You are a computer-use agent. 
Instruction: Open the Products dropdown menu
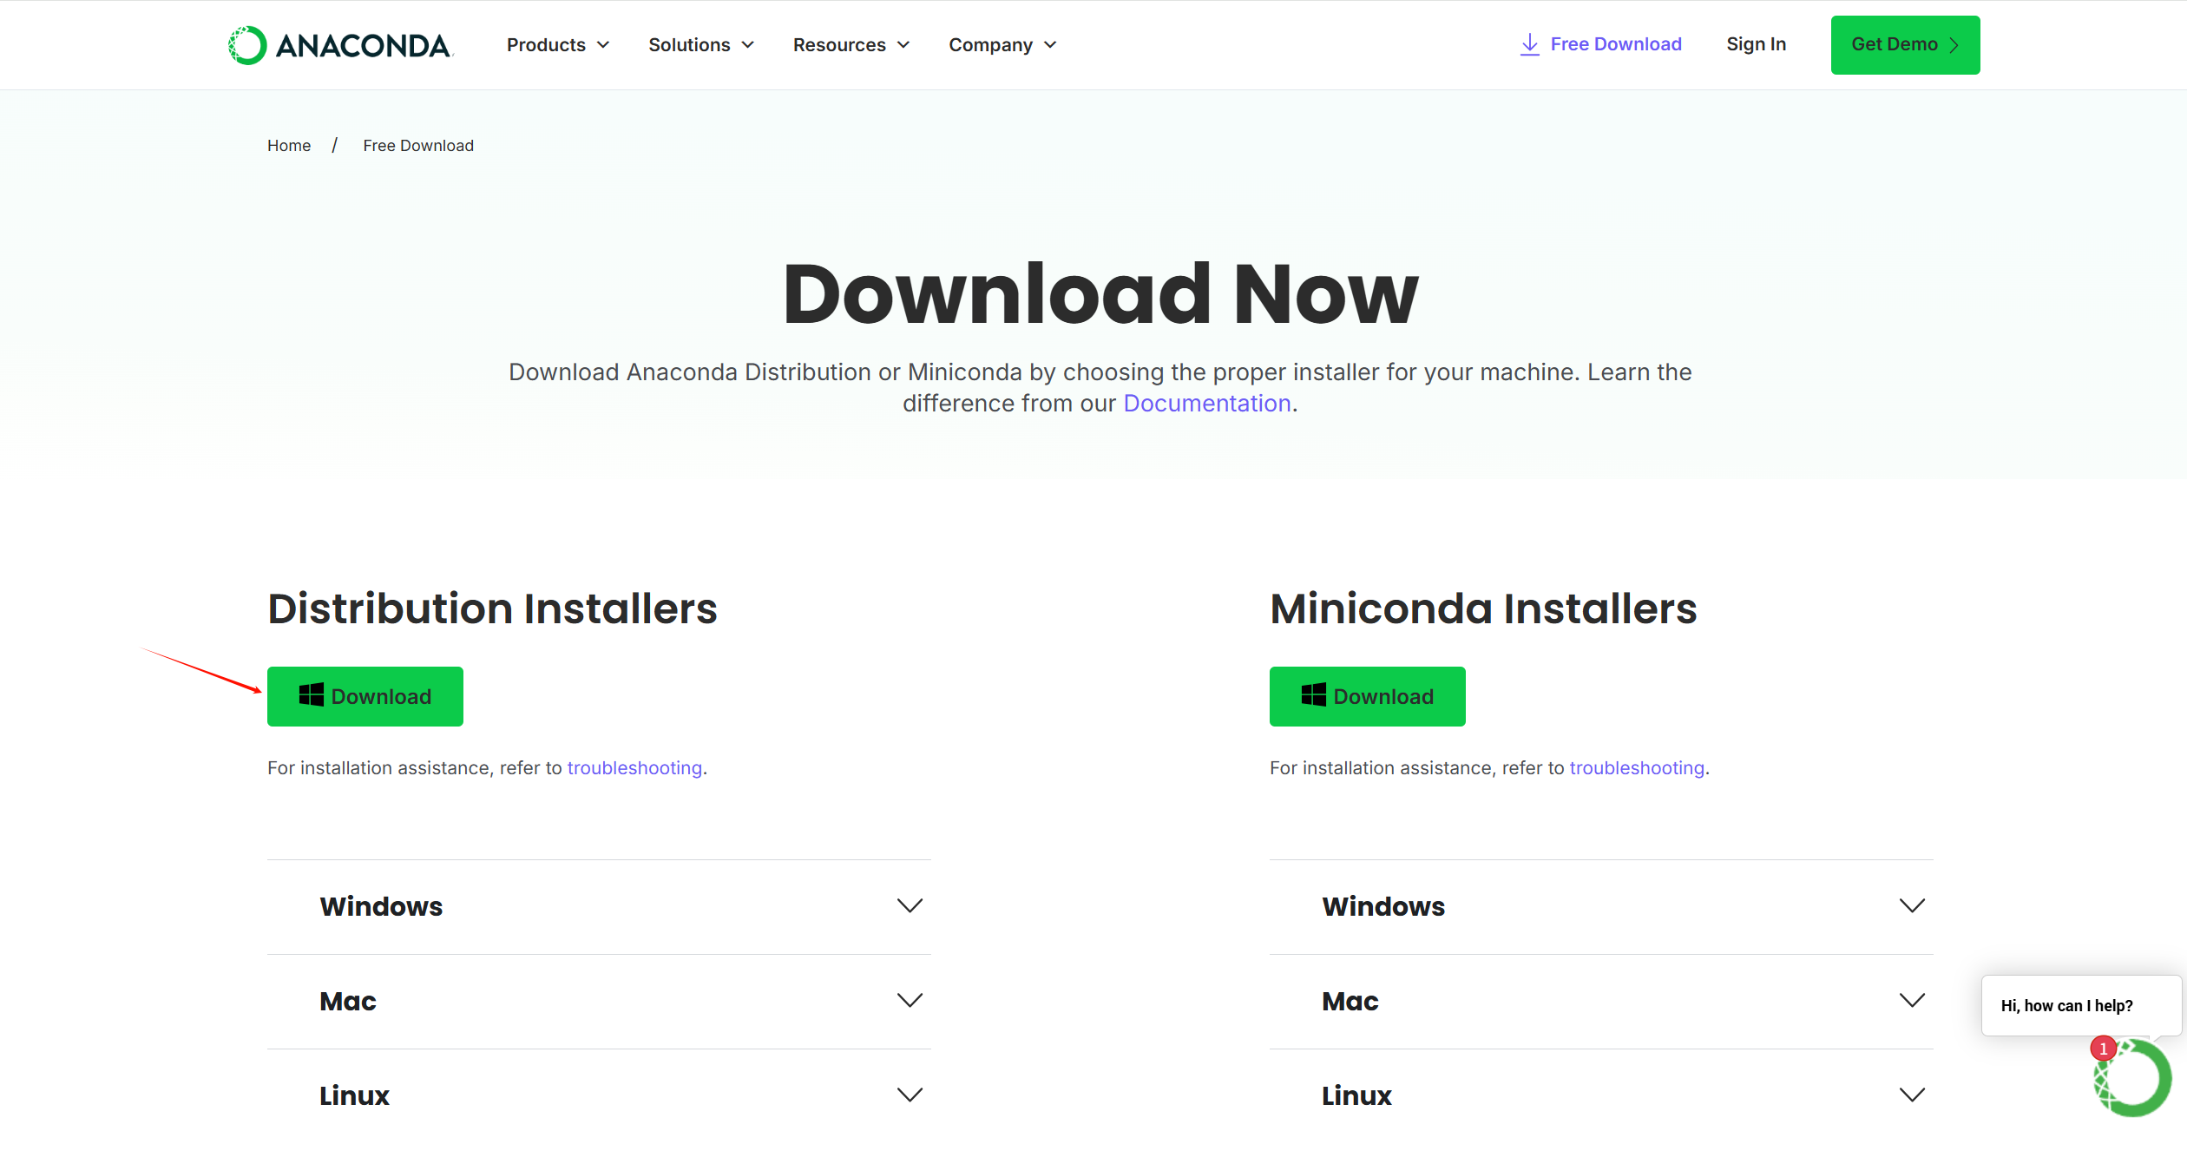(558, 45)
